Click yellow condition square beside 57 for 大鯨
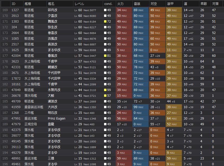This screenshot has height=166, width=224. coord(105,96)
